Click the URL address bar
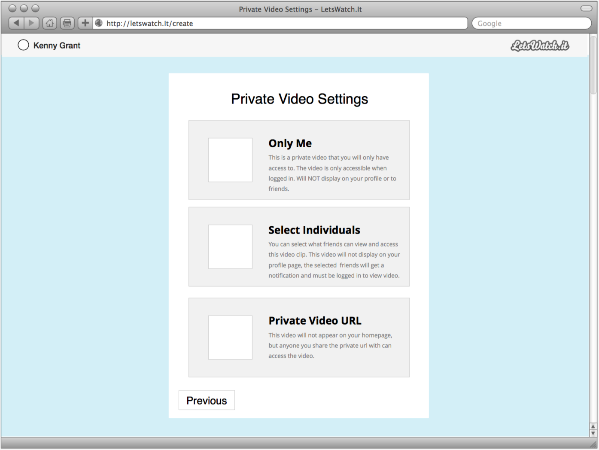 coord(279,23)
